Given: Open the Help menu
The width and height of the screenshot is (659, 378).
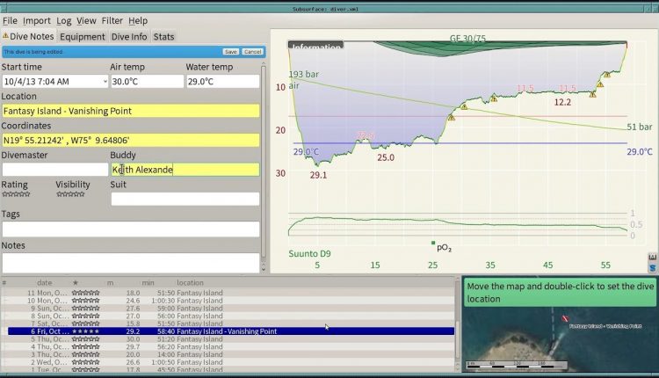Looking at the screenshot, I should pos(138,20).
